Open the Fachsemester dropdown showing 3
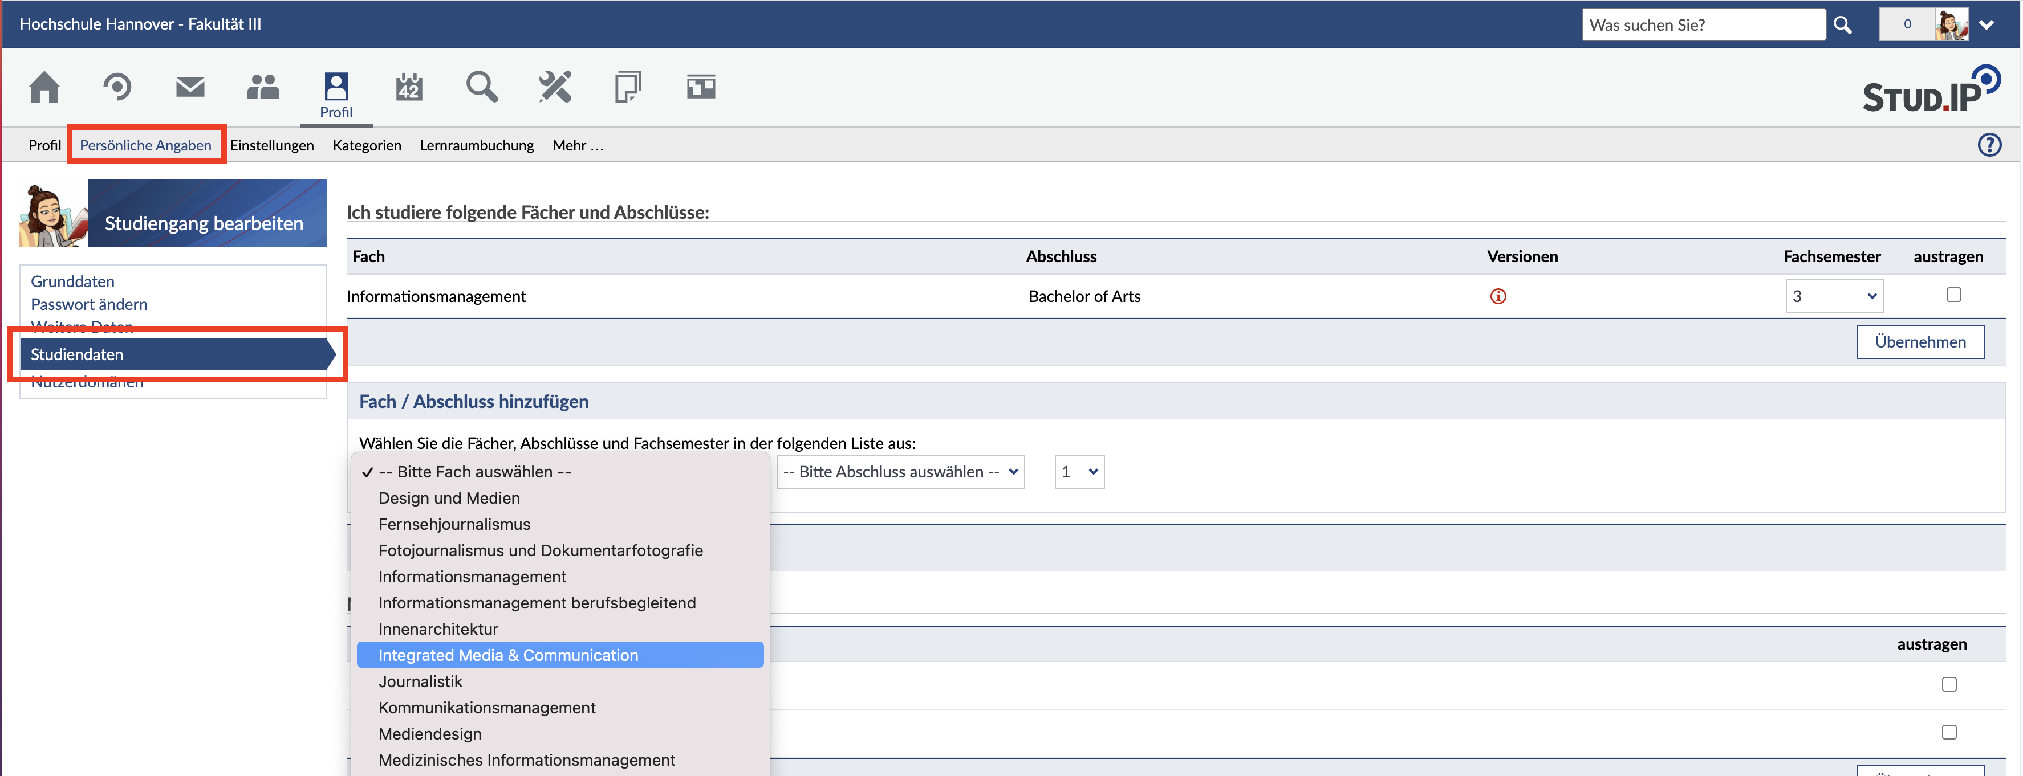2023x776 pixels. click(1833, 297)
